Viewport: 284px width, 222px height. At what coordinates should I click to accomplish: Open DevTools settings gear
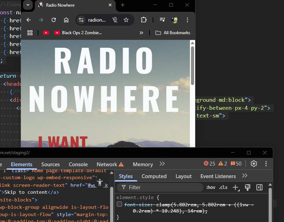tap(254, 164)
